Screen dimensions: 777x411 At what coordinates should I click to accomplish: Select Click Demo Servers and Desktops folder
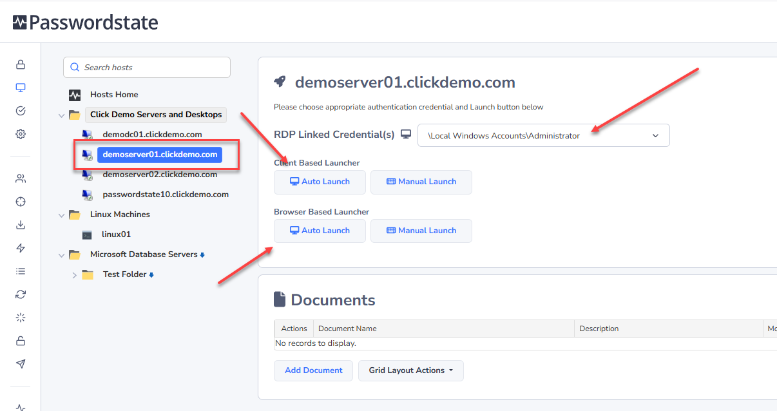[156, 115]
